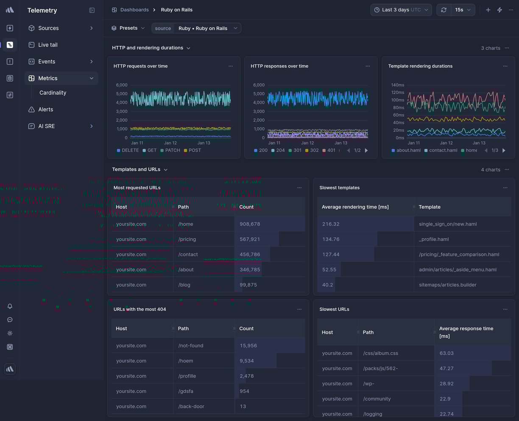Open the keyboard shortcuts icon above the logo
The height and width of the screenshot is (421, 519).
(10, 347)
